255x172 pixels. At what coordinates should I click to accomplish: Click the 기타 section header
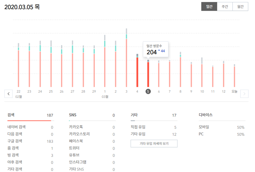[134, 115]
